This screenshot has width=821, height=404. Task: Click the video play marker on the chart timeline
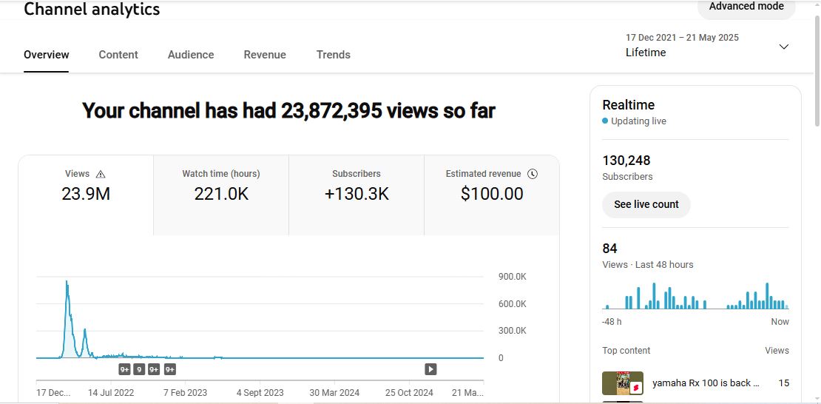[x=430, y=369]
